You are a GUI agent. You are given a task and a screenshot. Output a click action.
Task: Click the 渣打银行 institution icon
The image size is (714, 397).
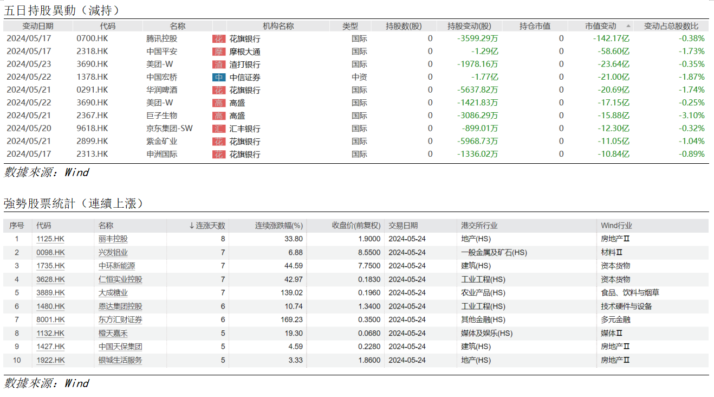click(218, 65)
